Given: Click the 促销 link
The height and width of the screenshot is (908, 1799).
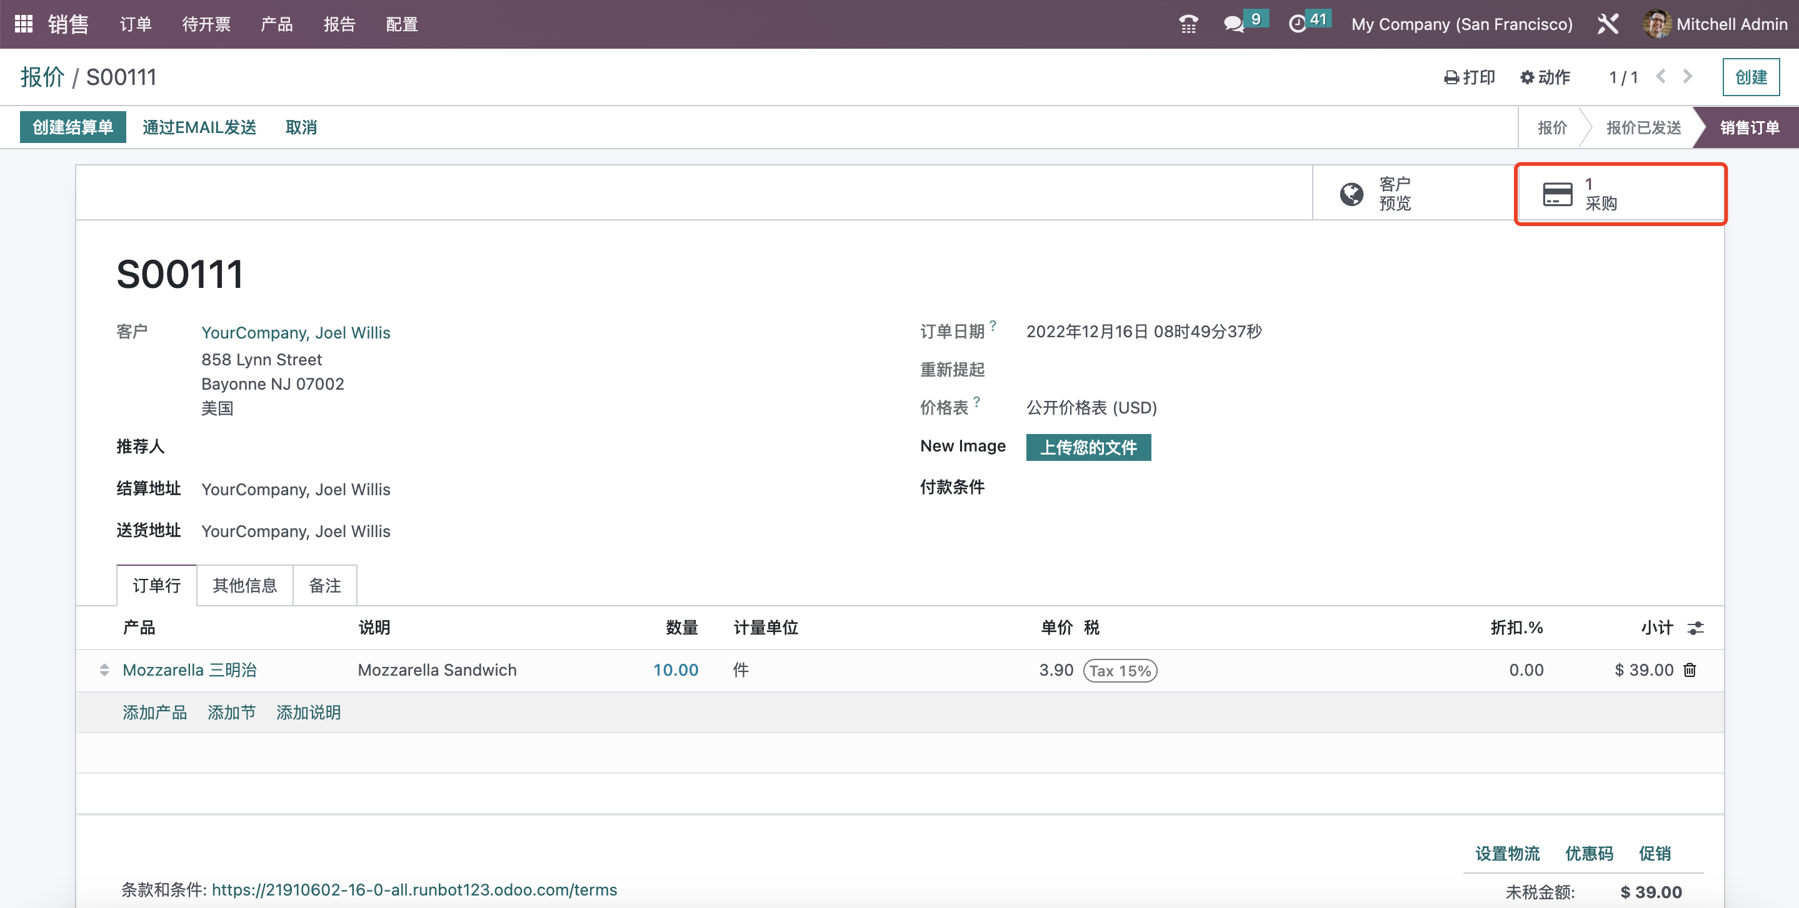Looking at the screenshot, I should click(x=1655, y=854).
